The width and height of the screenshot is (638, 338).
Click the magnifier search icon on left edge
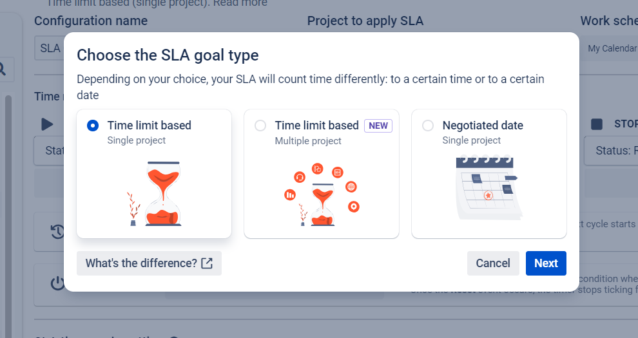[x=3, y=69]
